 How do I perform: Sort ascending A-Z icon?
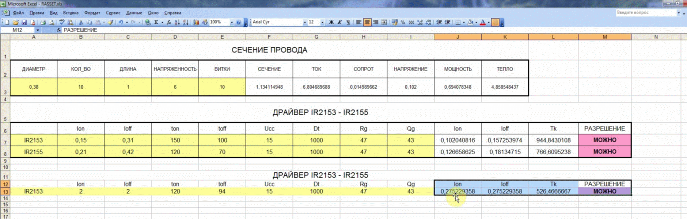pyautogui.click(x=177, y=22)
